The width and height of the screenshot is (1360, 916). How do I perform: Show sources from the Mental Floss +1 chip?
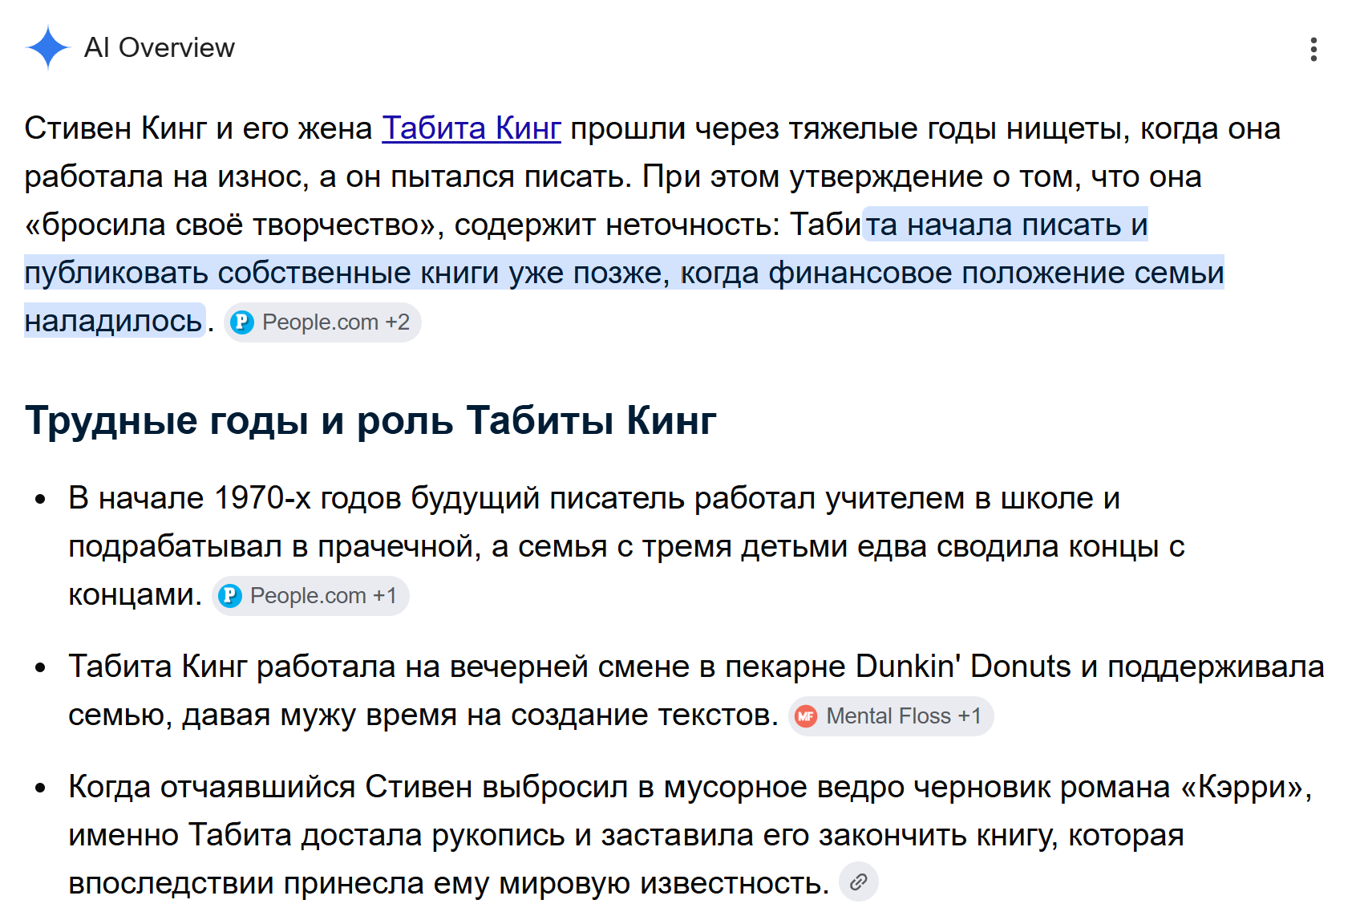click(891, 716)
